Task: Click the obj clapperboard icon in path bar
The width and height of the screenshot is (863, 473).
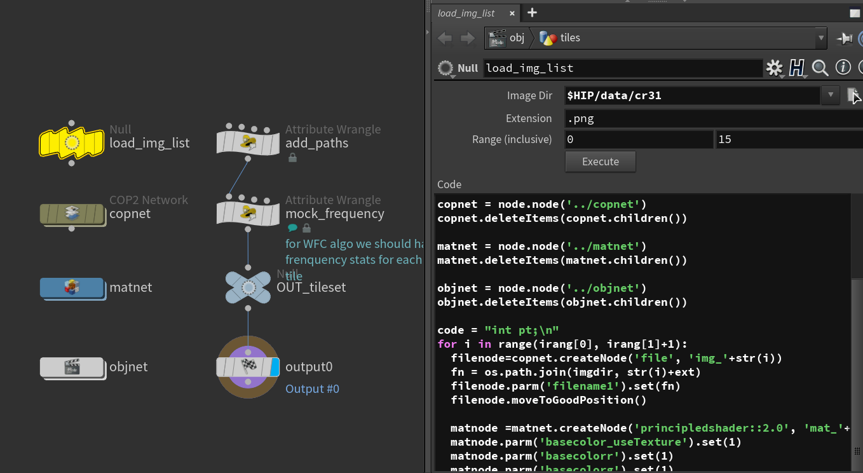Action: (497, 38)
